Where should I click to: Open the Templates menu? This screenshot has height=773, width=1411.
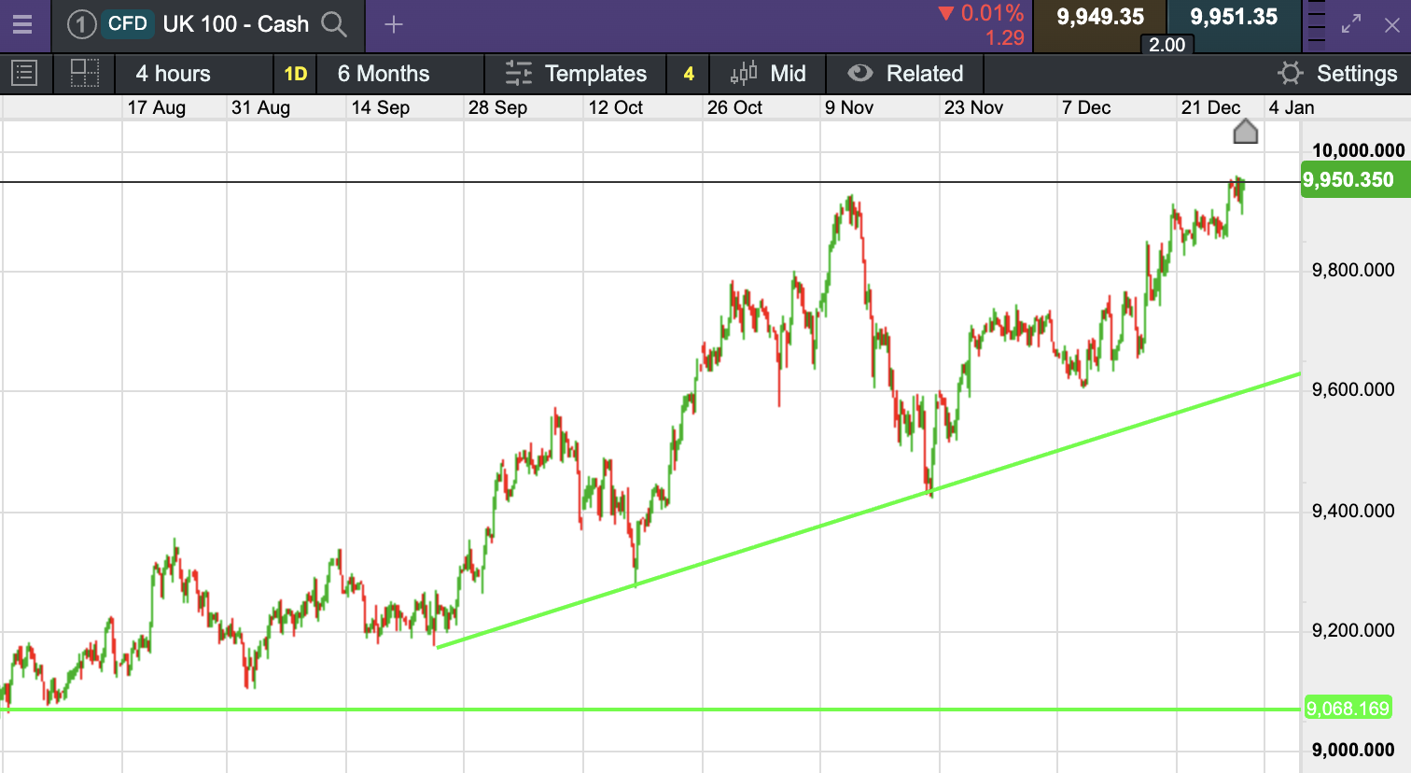[575, 74]
